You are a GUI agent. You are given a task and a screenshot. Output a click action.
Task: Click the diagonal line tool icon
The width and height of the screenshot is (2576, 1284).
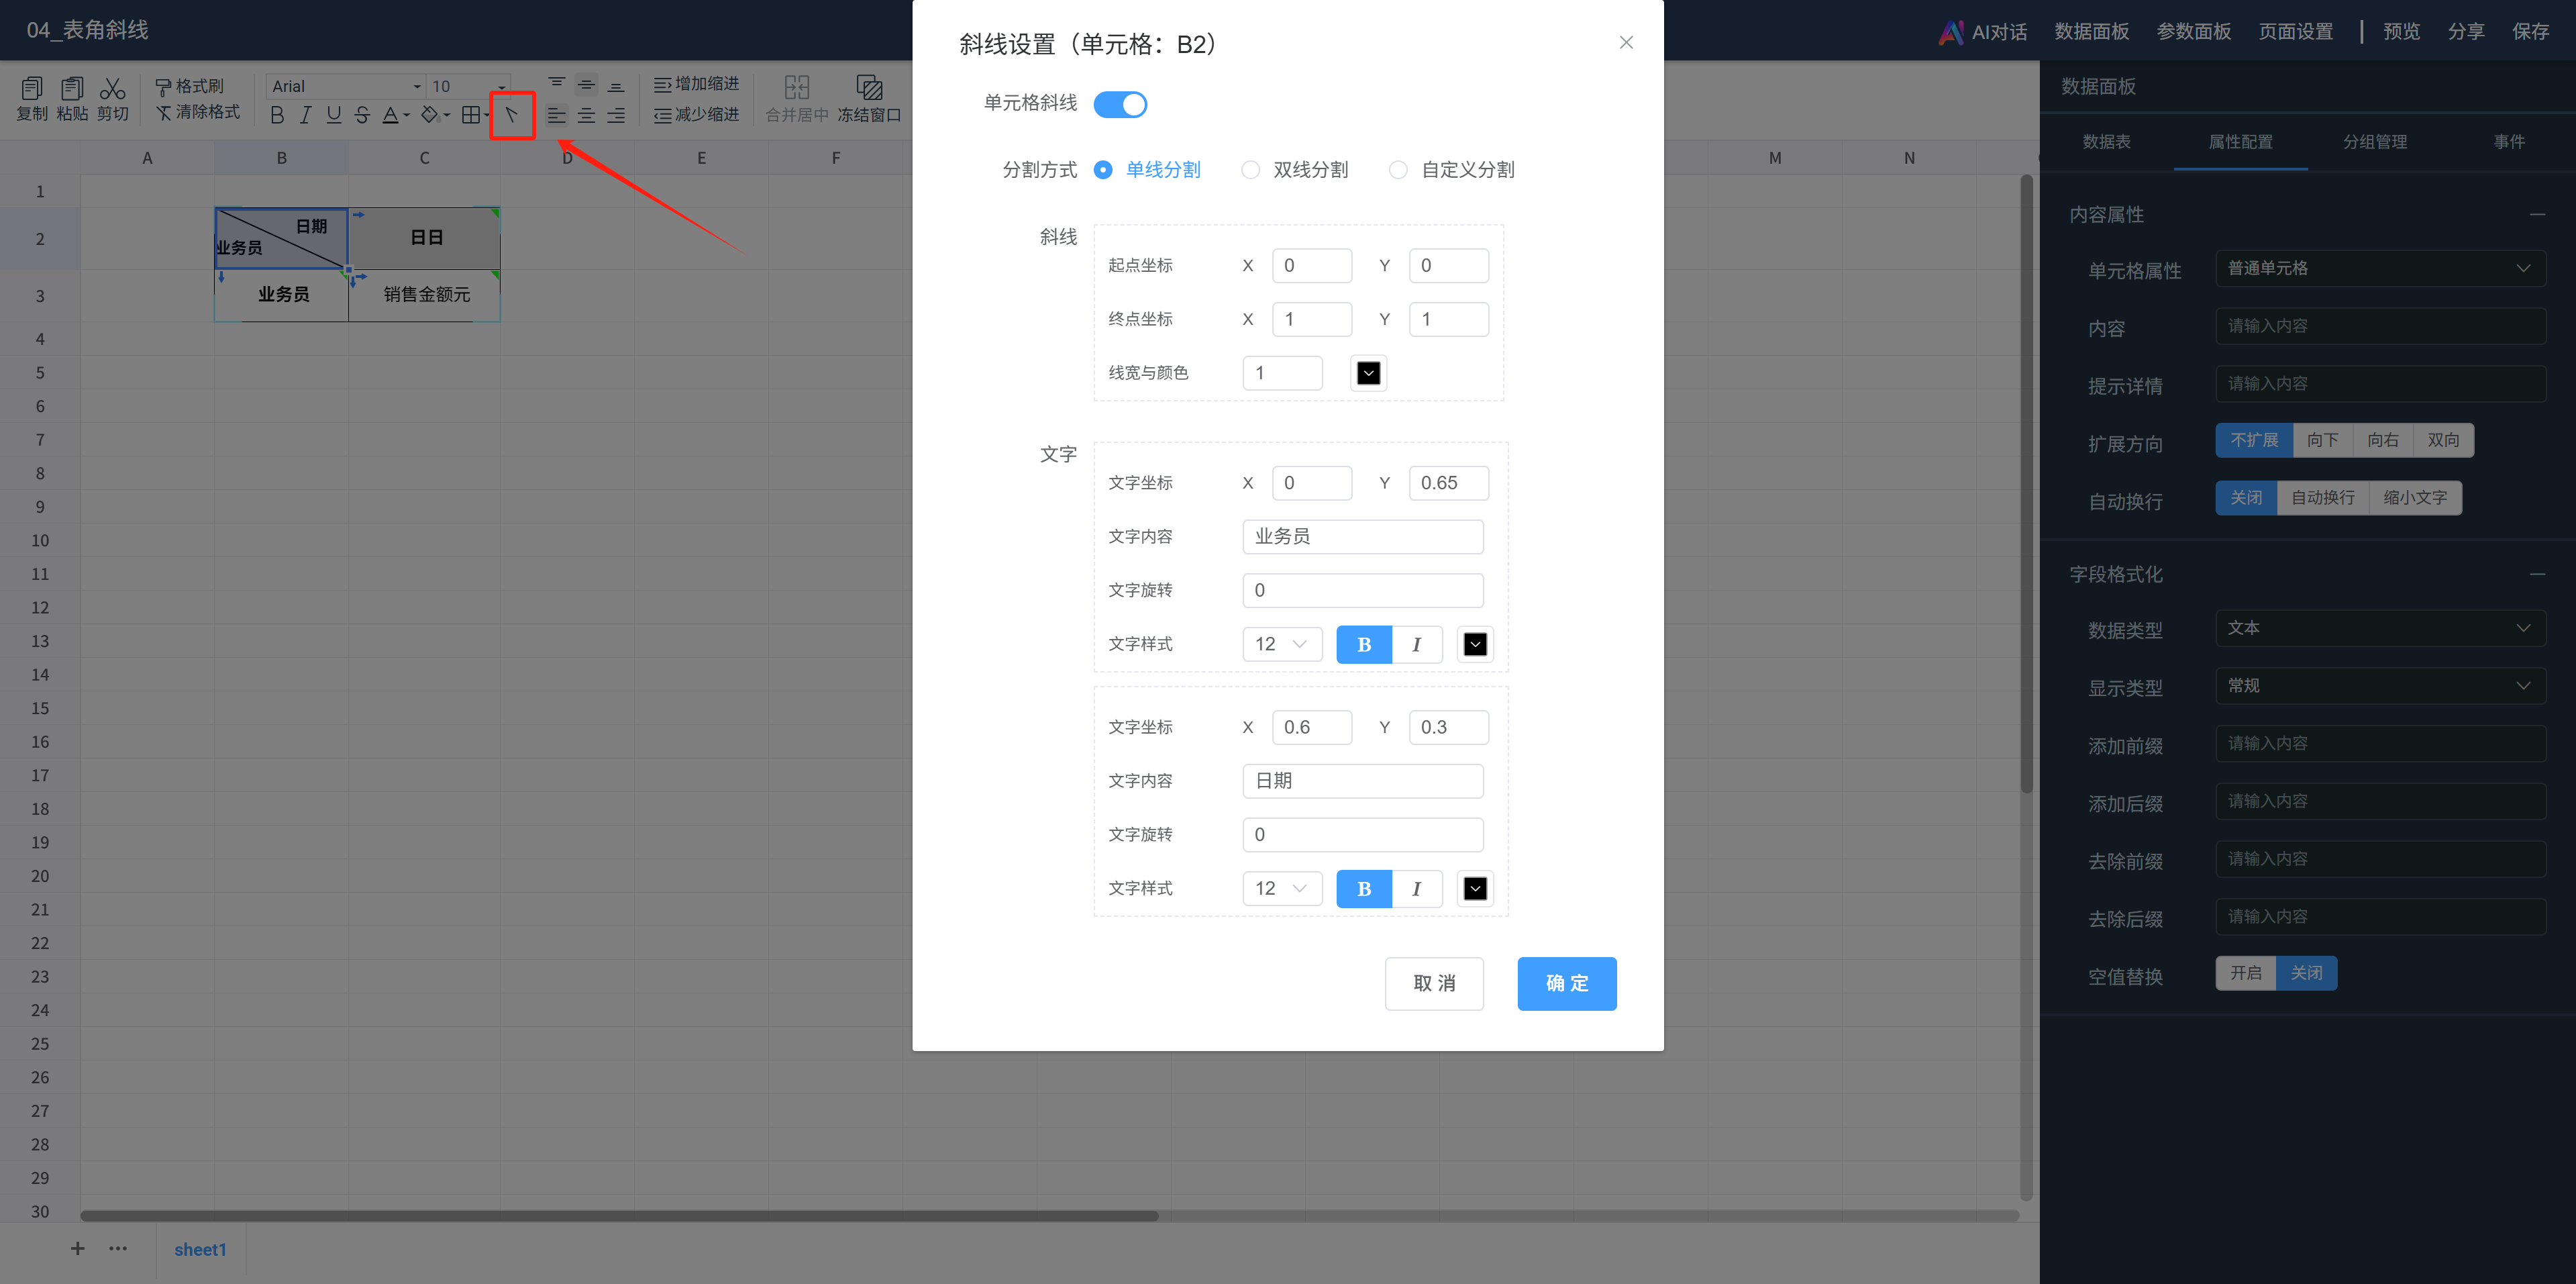pyautogui.click(x=511, y=115)
